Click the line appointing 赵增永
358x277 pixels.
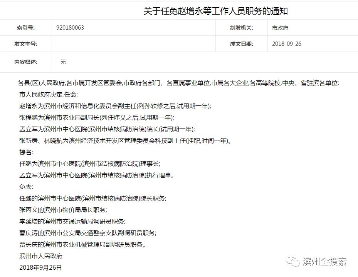pyautogui.click(x=115, y=106)
